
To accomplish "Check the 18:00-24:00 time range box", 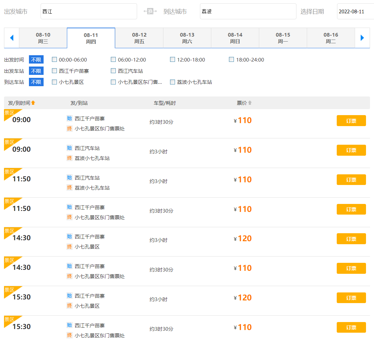I will 232,60.
